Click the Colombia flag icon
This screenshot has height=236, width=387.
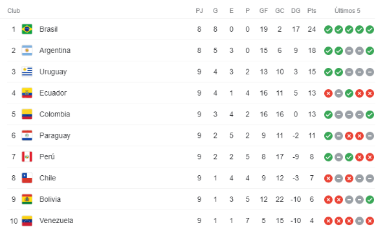(x=27, y=114)
